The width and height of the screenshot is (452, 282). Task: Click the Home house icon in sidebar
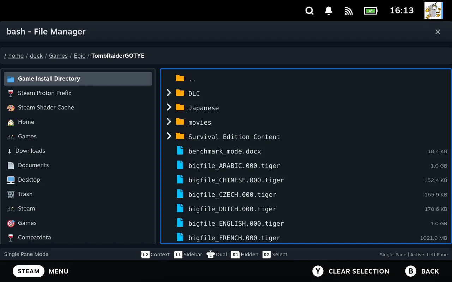[x=11, y=122]
